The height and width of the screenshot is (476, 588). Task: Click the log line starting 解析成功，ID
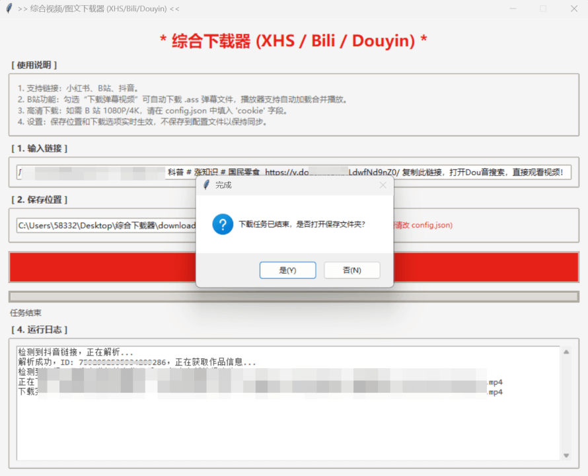click(x=137, y=362)
